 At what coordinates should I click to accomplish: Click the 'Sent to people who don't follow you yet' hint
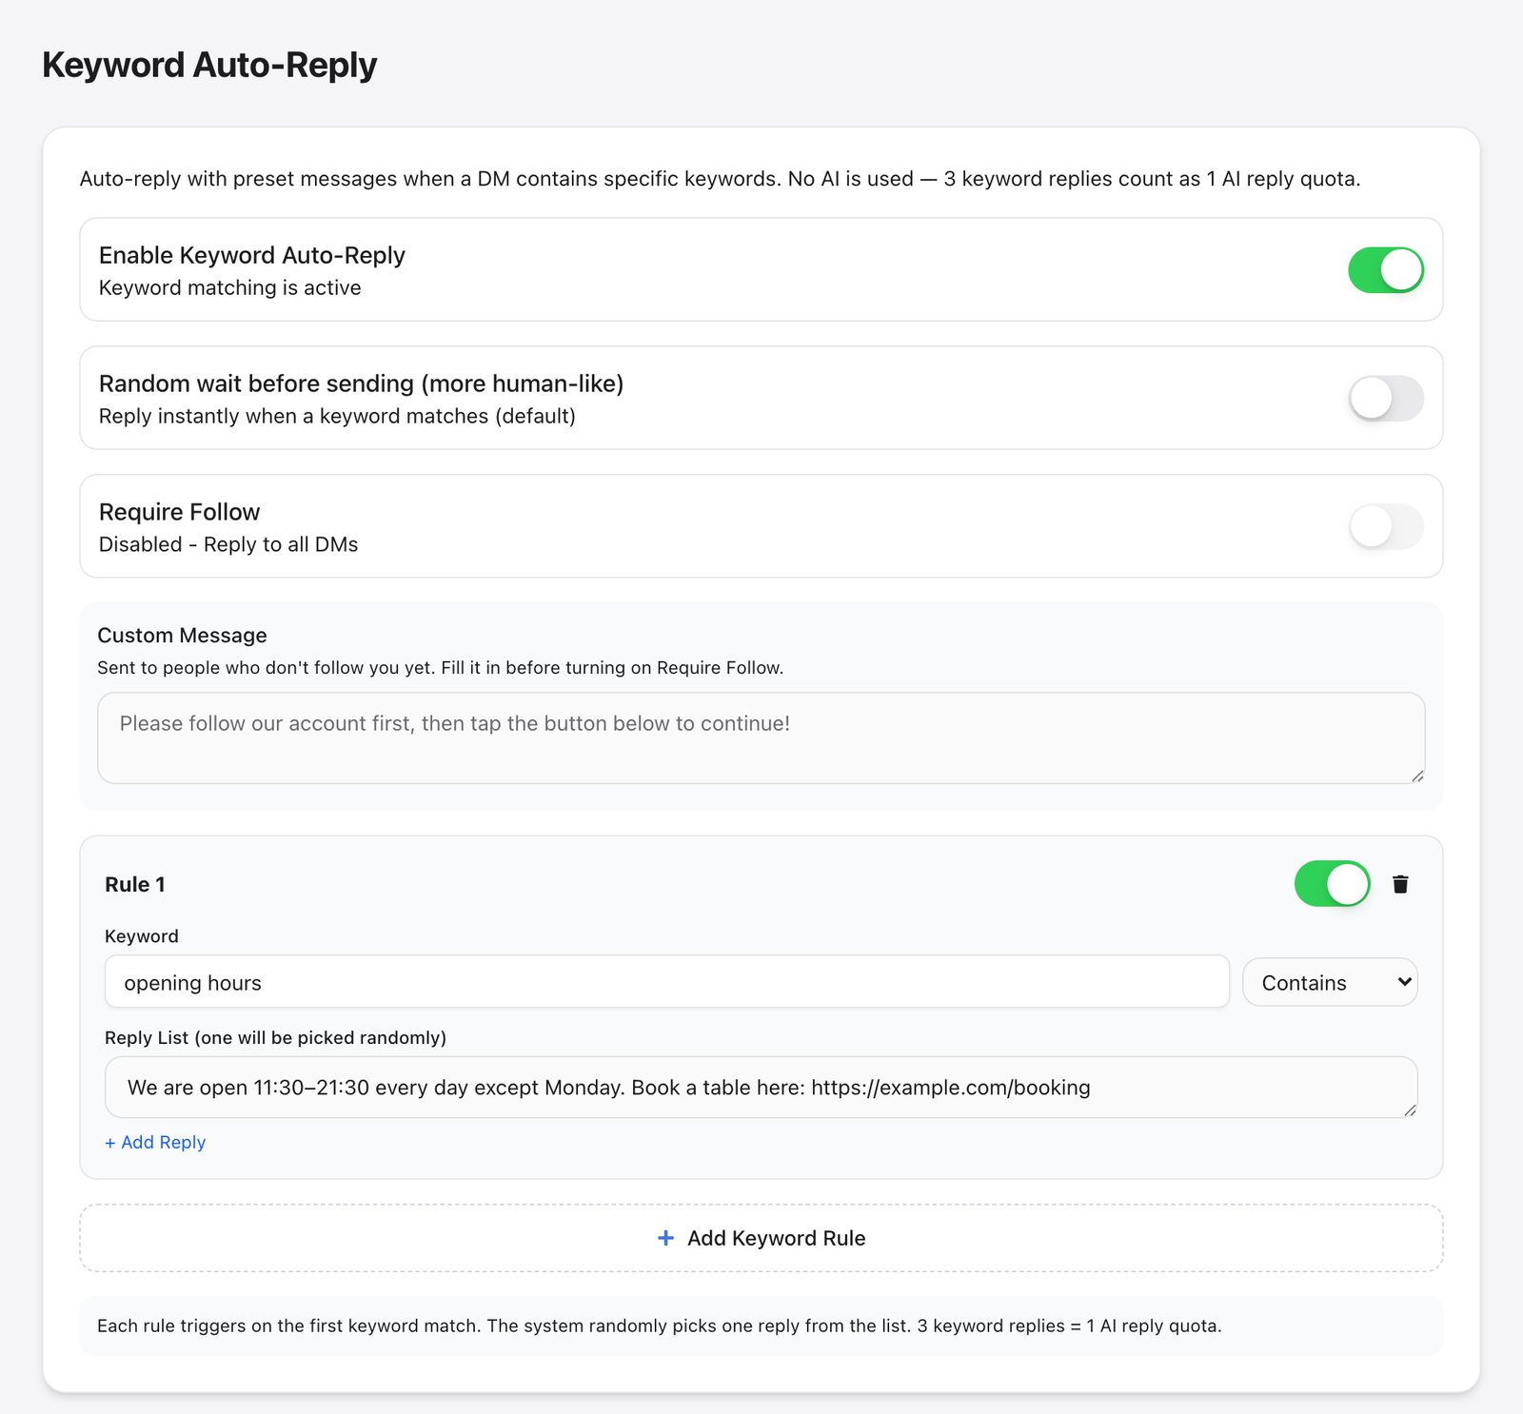(441, 667)
